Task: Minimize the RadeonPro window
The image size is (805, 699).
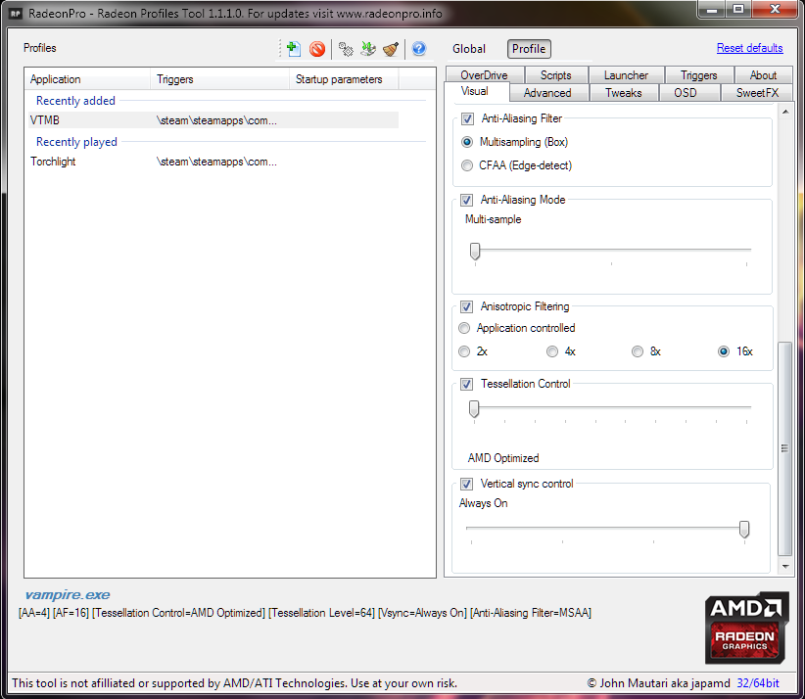Action: tap(712, 9)
